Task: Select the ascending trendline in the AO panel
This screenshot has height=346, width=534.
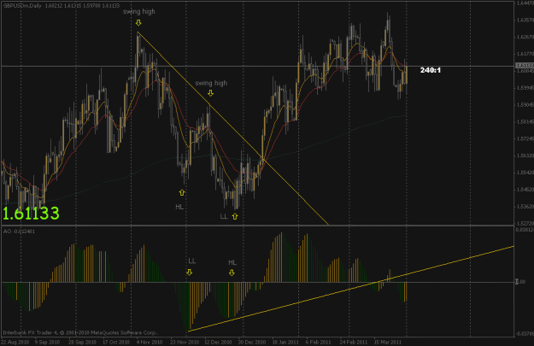Action: click(351, 289)
